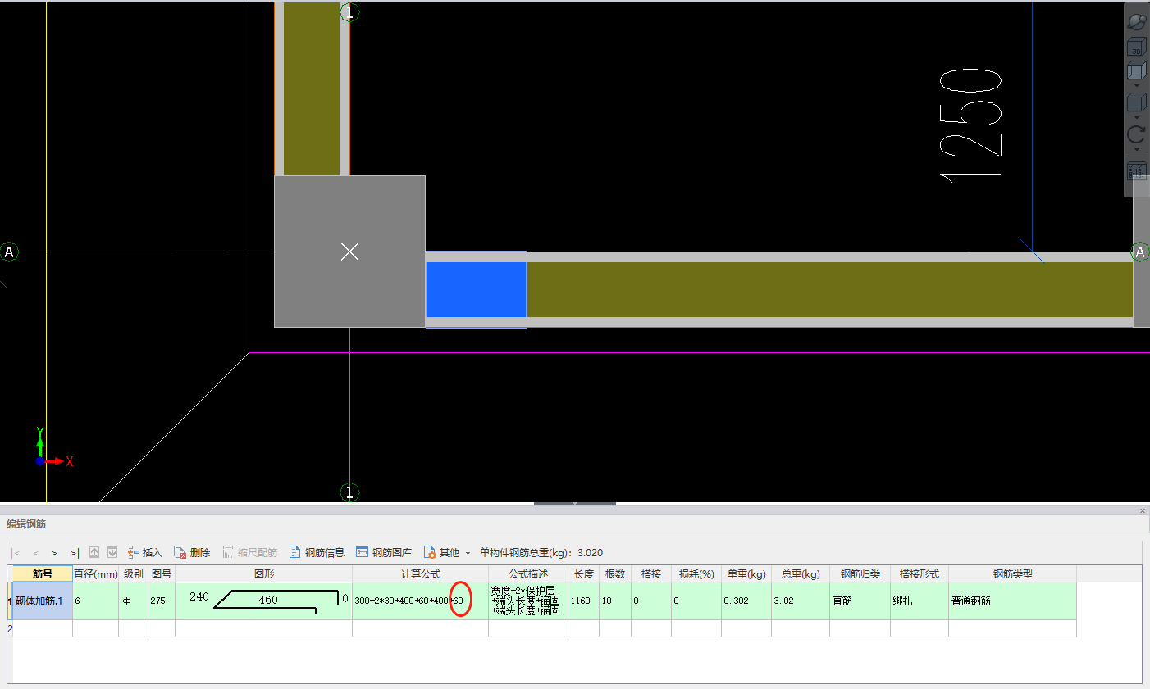
Task: Jump to last rebar record
Action: click(74, 553)
